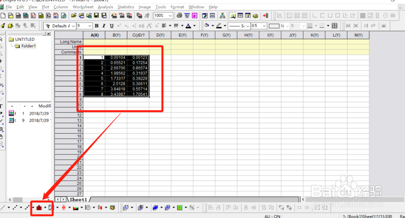This screenshot has width=405, height=218.
Task: Open the font size 9 dropdown
Action: click(90, 26)
